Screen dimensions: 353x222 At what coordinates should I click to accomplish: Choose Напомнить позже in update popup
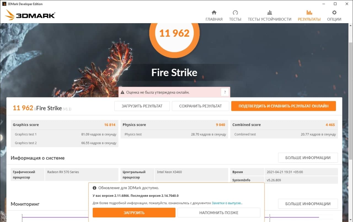click(x=219, y=213)
